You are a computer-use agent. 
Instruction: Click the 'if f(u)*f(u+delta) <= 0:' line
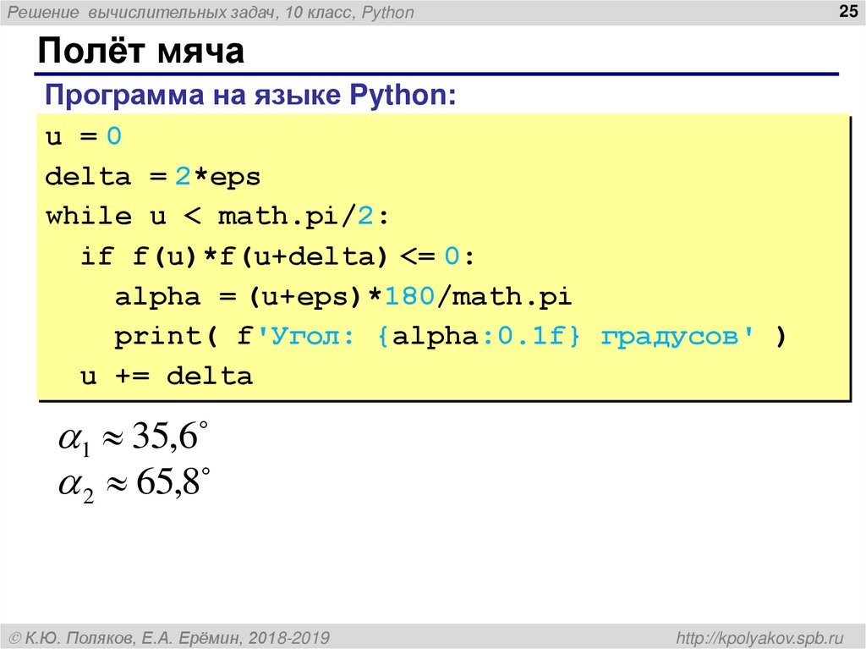(277, 256)
